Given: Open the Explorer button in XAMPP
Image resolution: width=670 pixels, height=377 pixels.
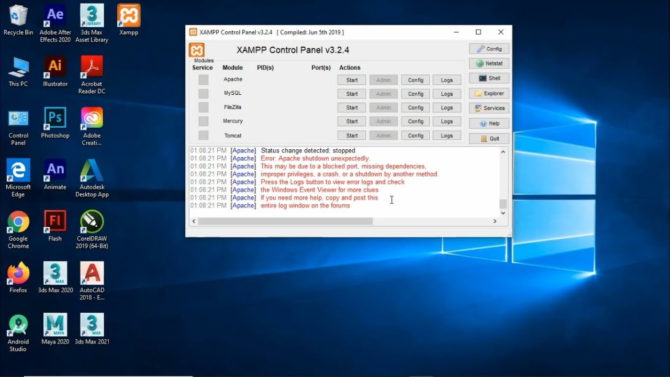Looking at the screenshot, I should [489, 93].
